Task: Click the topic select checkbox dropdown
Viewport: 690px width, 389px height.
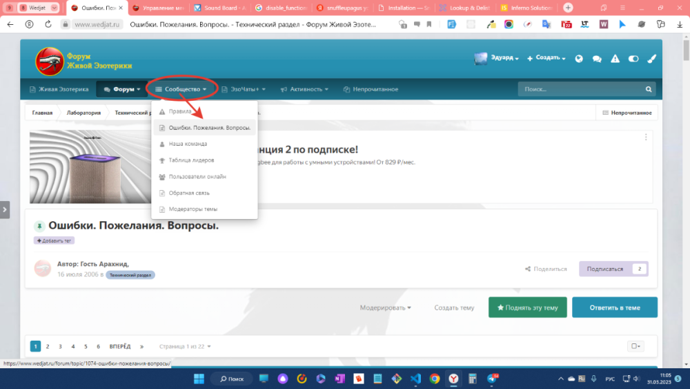Action: click(635, 346)
